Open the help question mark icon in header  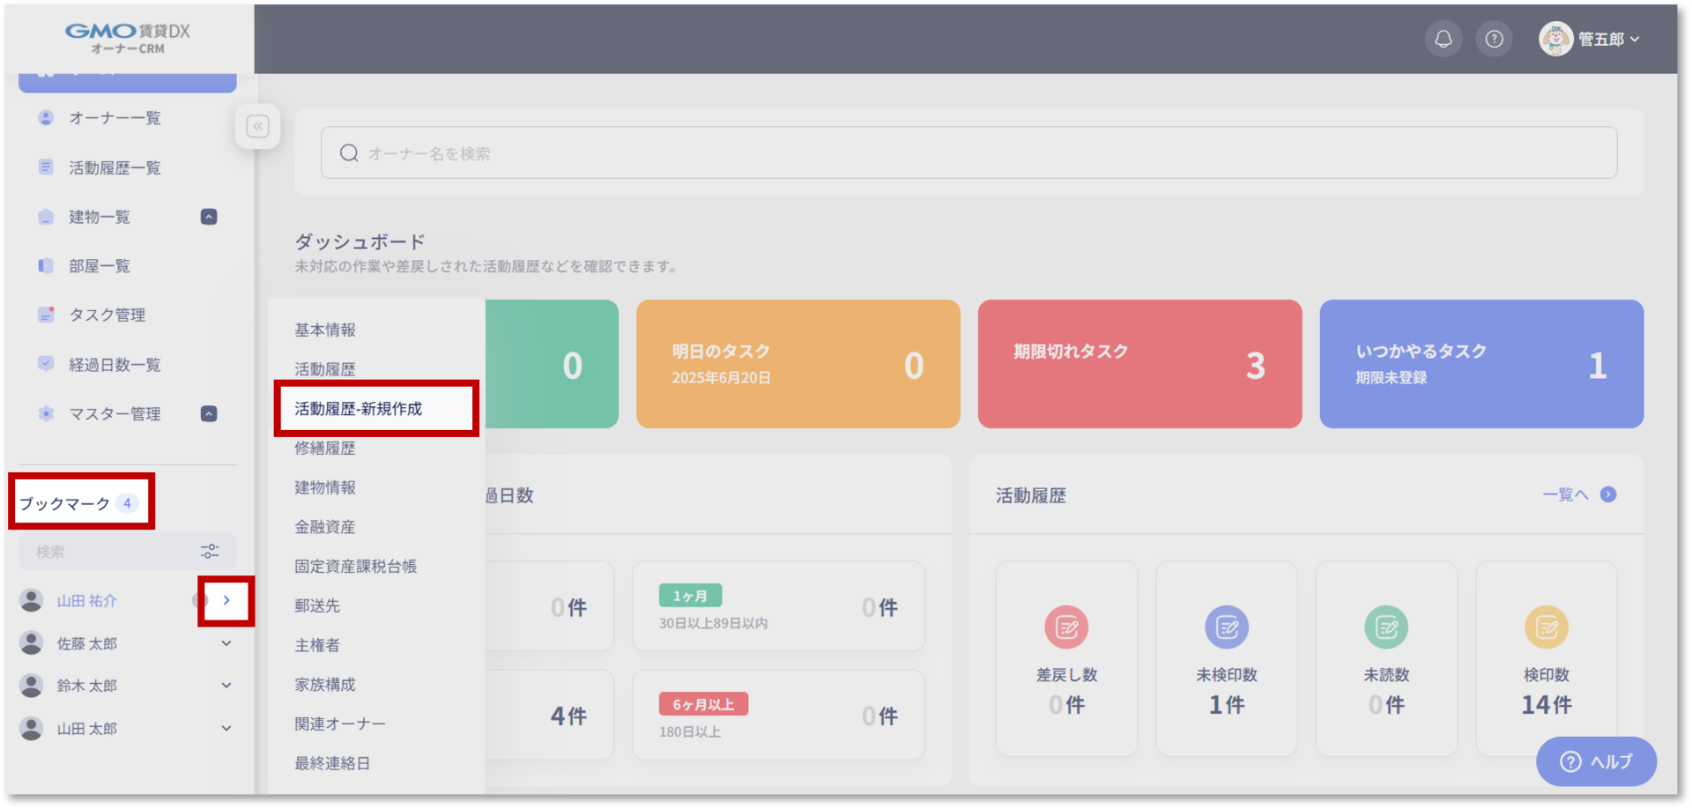point(1494,39)
